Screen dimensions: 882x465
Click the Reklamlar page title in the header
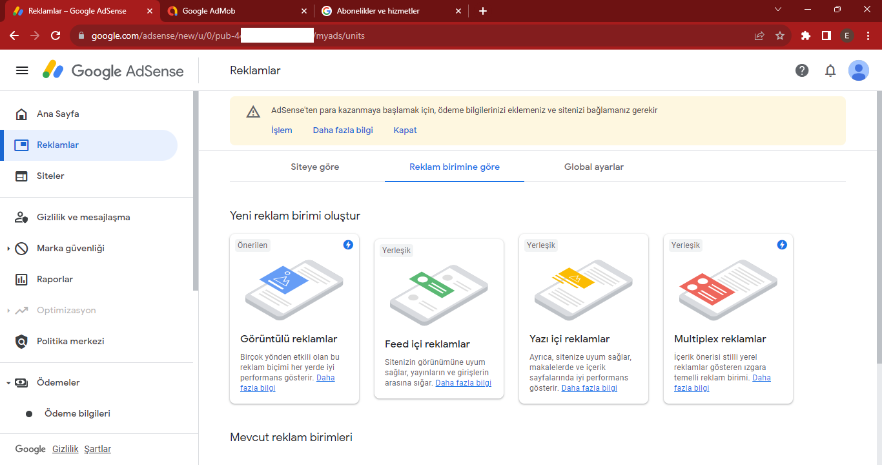click(255, 70)
